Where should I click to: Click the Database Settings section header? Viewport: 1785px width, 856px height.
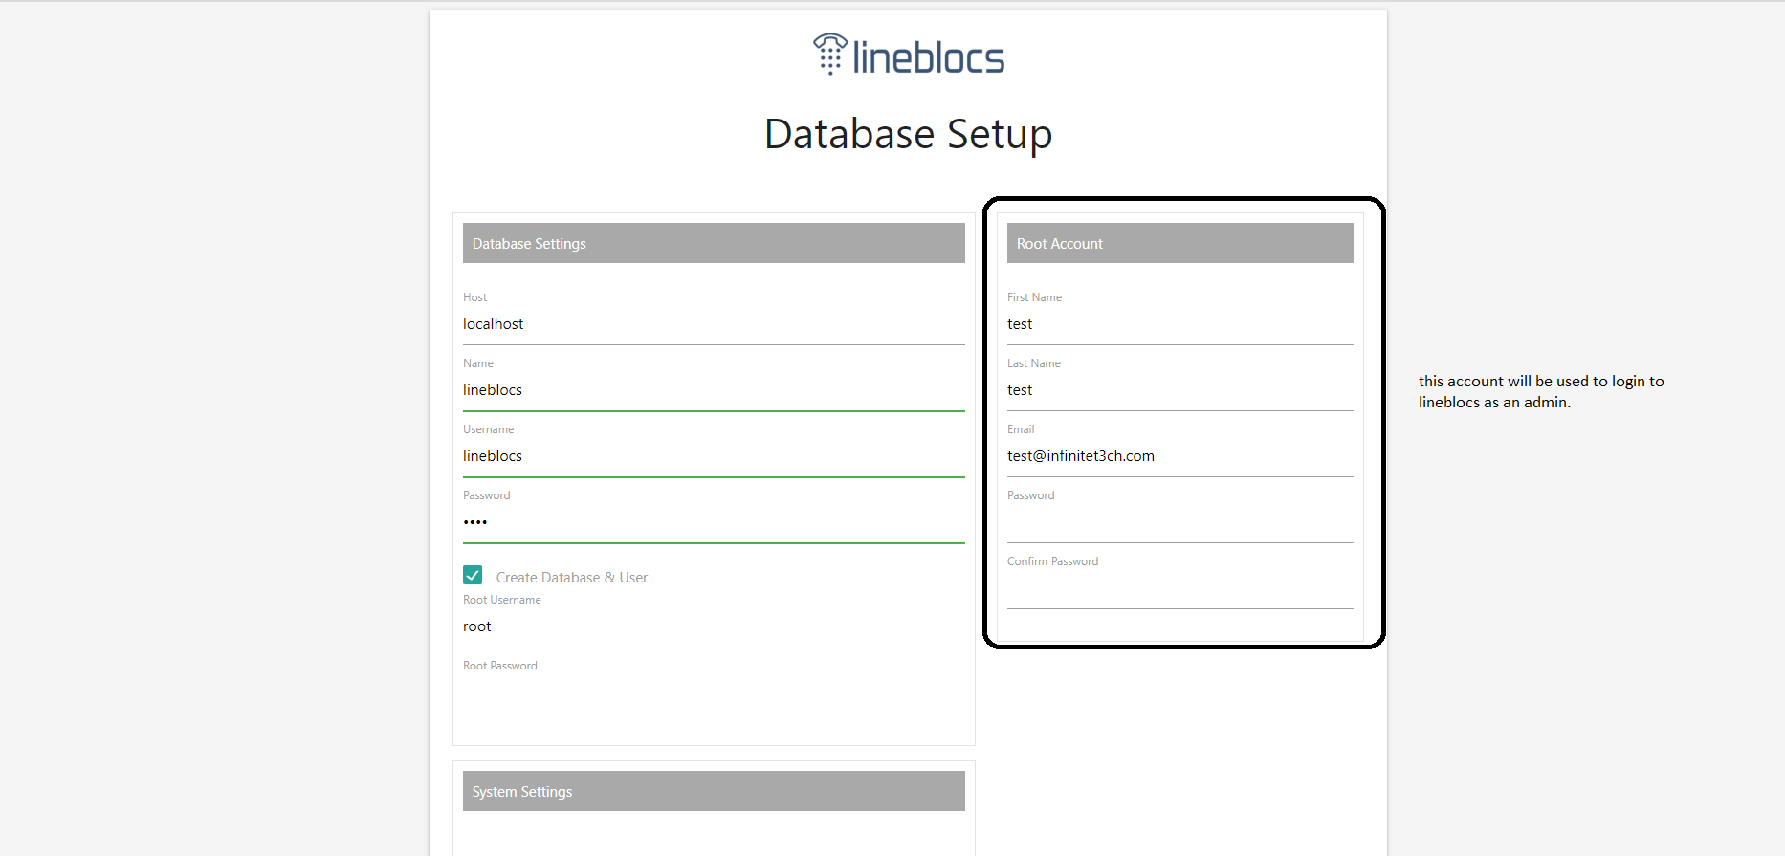714,243
